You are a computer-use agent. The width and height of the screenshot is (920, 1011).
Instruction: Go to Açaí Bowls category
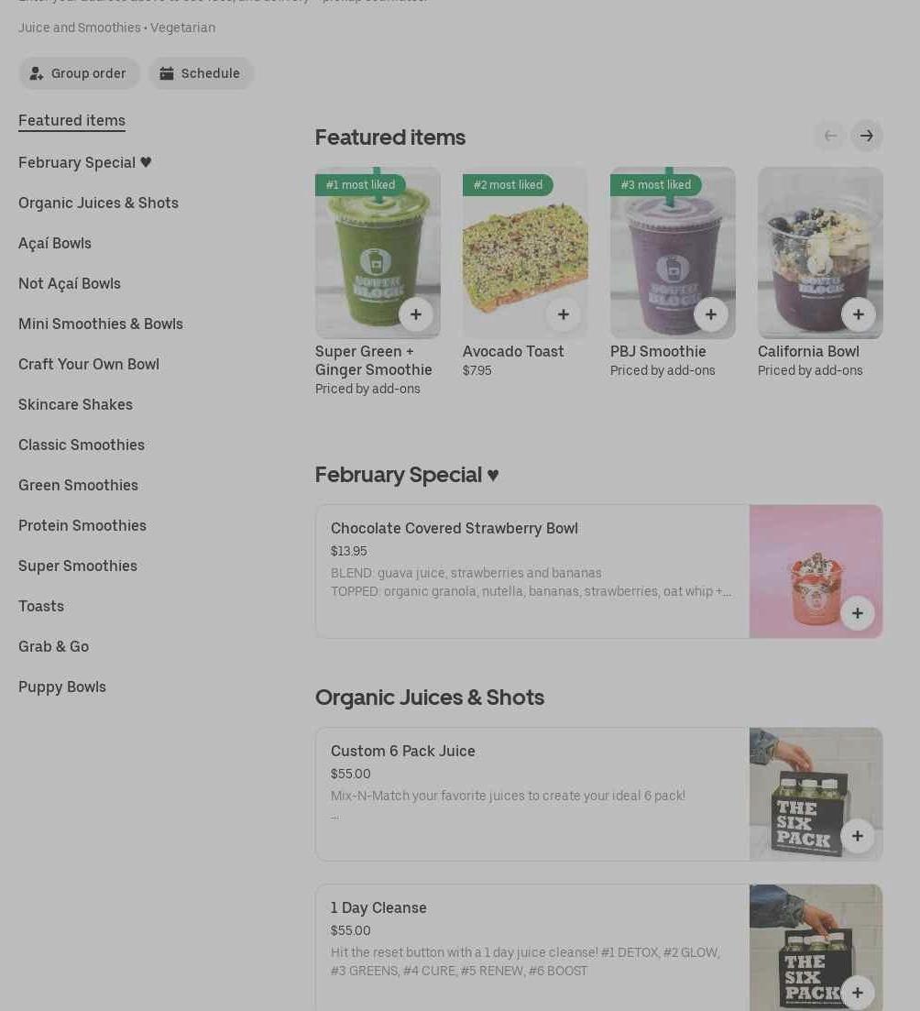click(55, 243)
